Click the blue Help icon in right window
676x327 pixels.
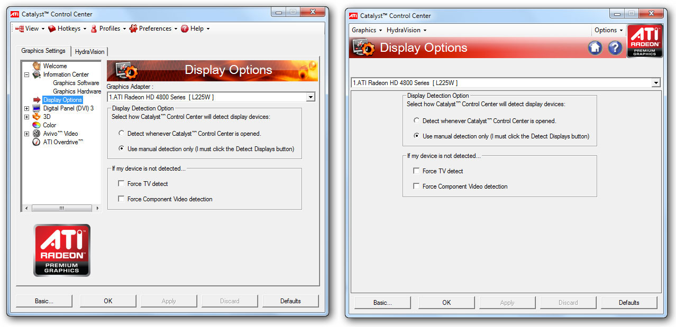pos(615,48)
